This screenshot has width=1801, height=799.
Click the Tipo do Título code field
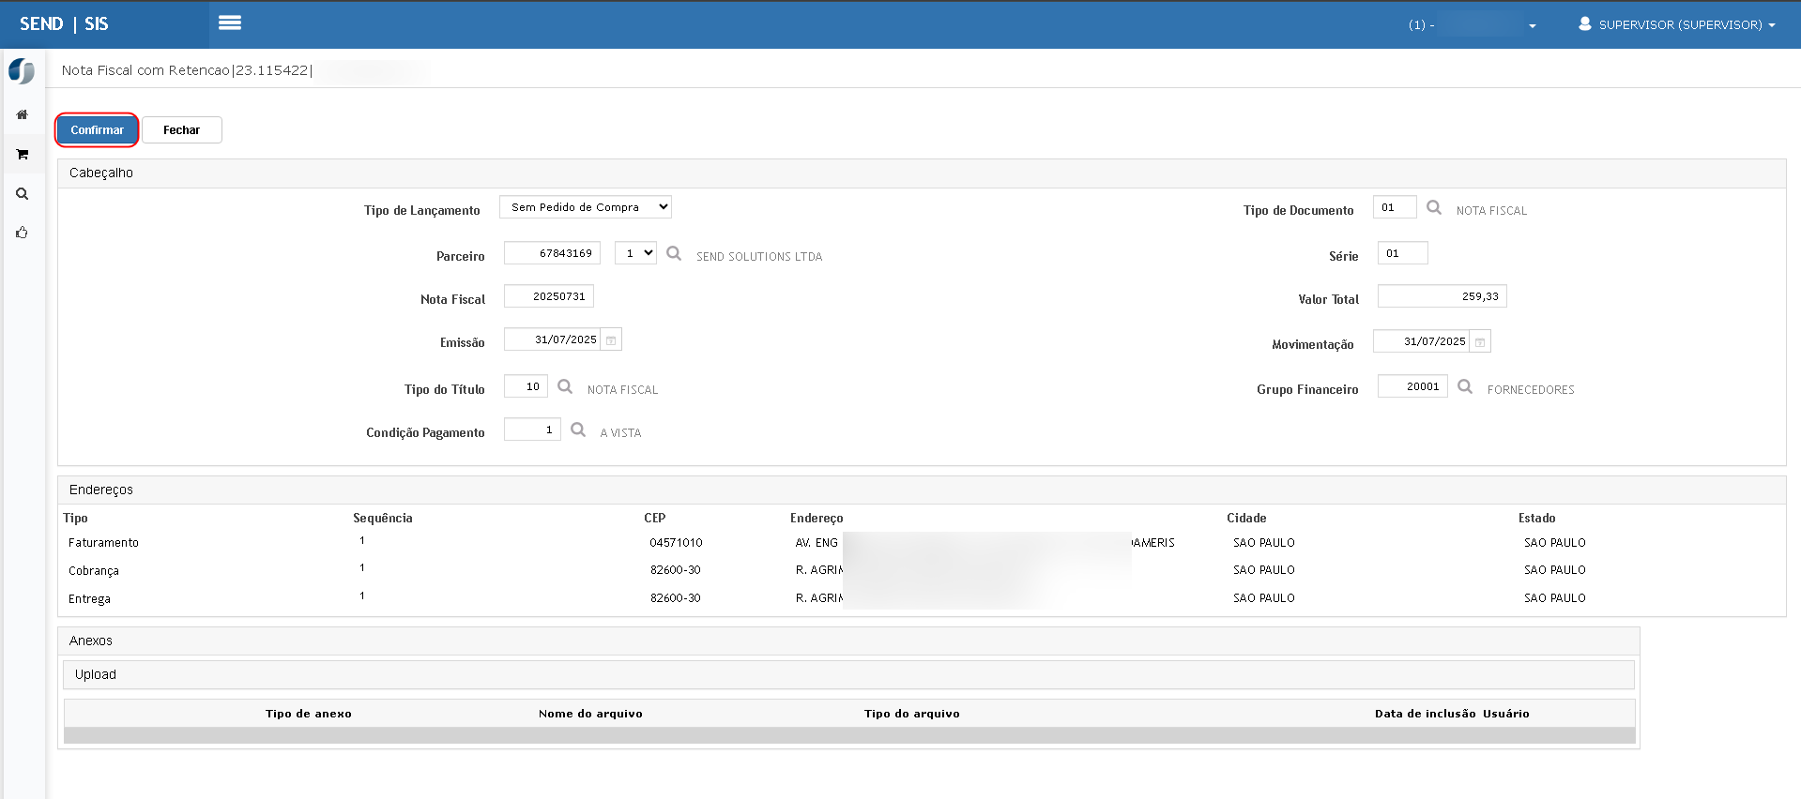526,386
